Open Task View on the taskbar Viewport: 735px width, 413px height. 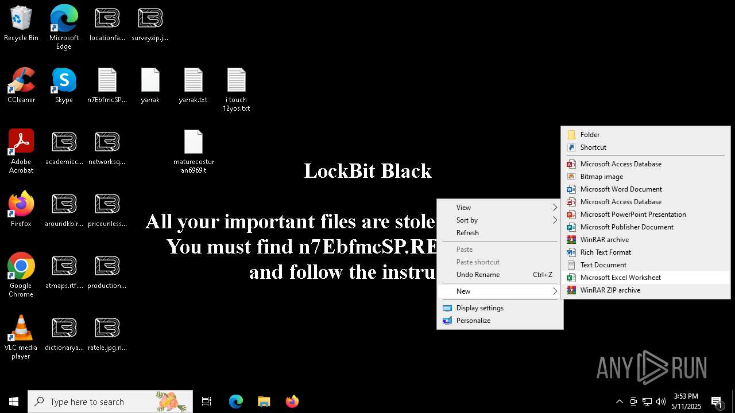point(207,402)
